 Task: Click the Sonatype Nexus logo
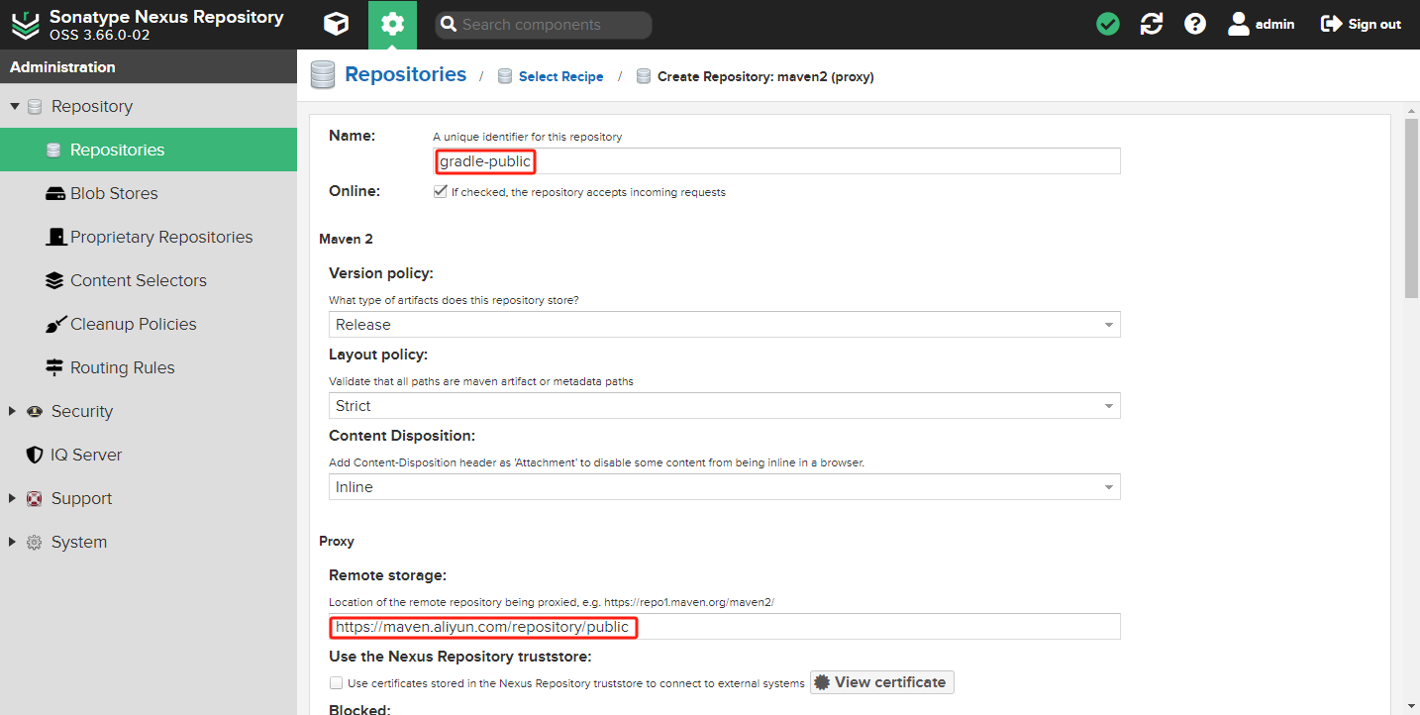(26, 25)
